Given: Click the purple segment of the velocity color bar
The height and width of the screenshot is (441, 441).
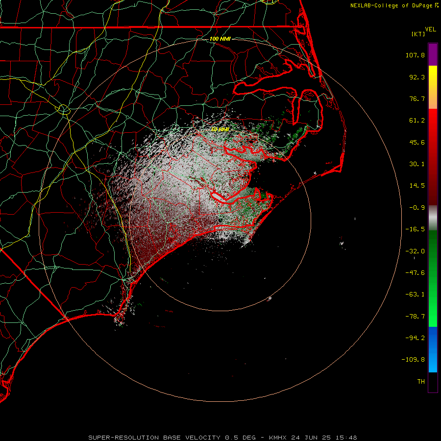Looking at the screenshot, I should coord(433,54).
